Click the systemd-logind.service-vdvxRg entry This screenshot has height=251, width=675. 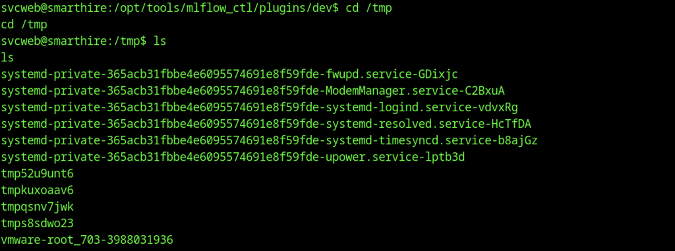click(x=259, y=108)
